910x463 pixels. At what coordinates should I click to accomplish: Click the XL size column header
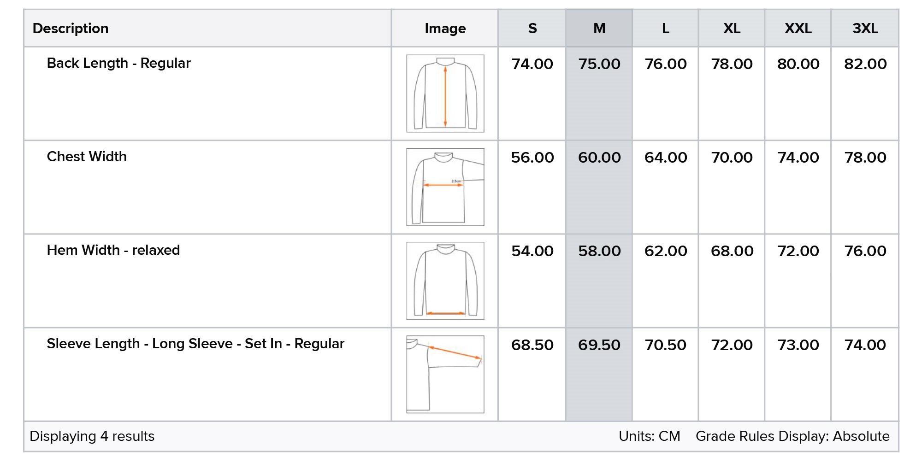tap(732, 29)
